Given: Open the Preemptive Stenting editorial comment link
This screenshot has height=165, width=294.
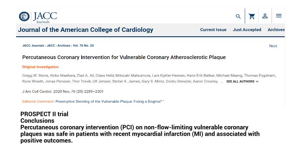Looking at the screenshot, I should pos(110,102).
